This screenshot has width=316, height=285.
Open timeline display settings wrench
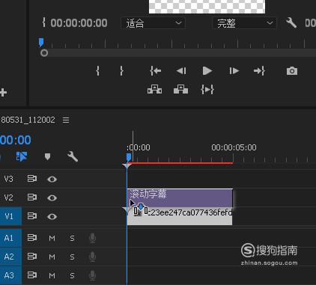point(73,157)
